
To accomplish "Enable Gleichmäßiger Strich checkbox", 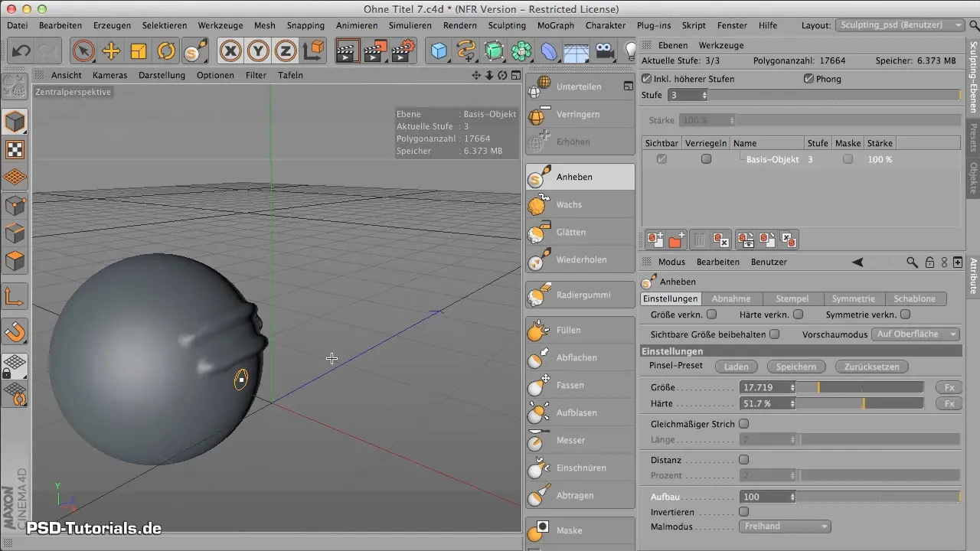I will 743,424.
